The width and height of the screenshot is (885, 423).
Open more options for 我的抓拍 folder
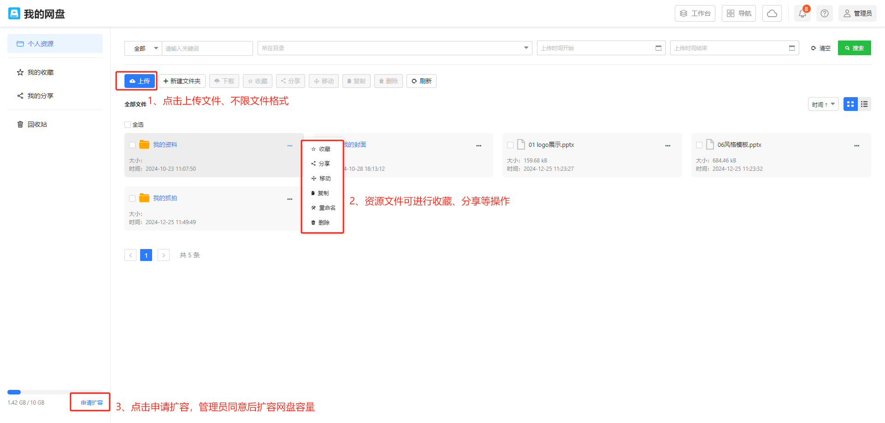pyautogui.click(x=289, y=199)
